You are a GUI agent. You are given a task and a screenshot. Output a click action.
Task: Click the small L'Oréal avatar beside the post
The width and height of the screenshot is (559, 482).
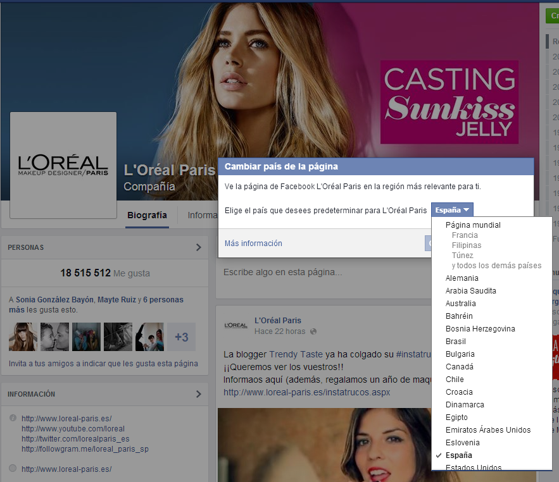click(236, 325)
